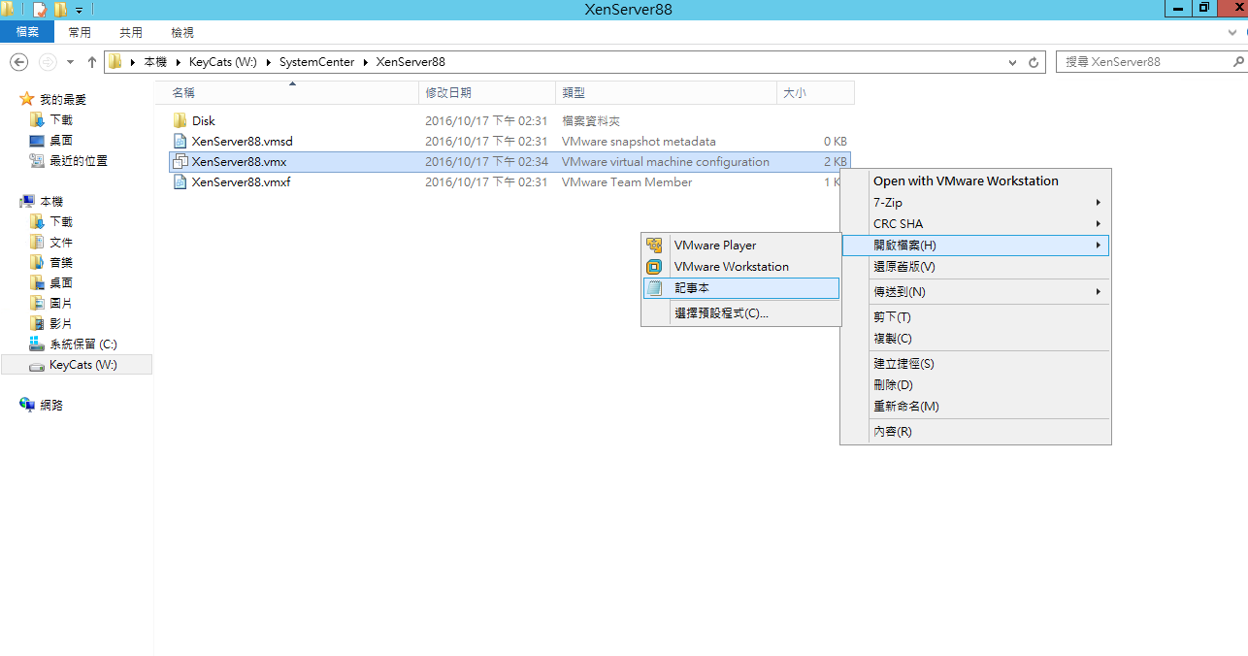Click 我的最愛 star icon in sidebar

(x=27, y=99)
